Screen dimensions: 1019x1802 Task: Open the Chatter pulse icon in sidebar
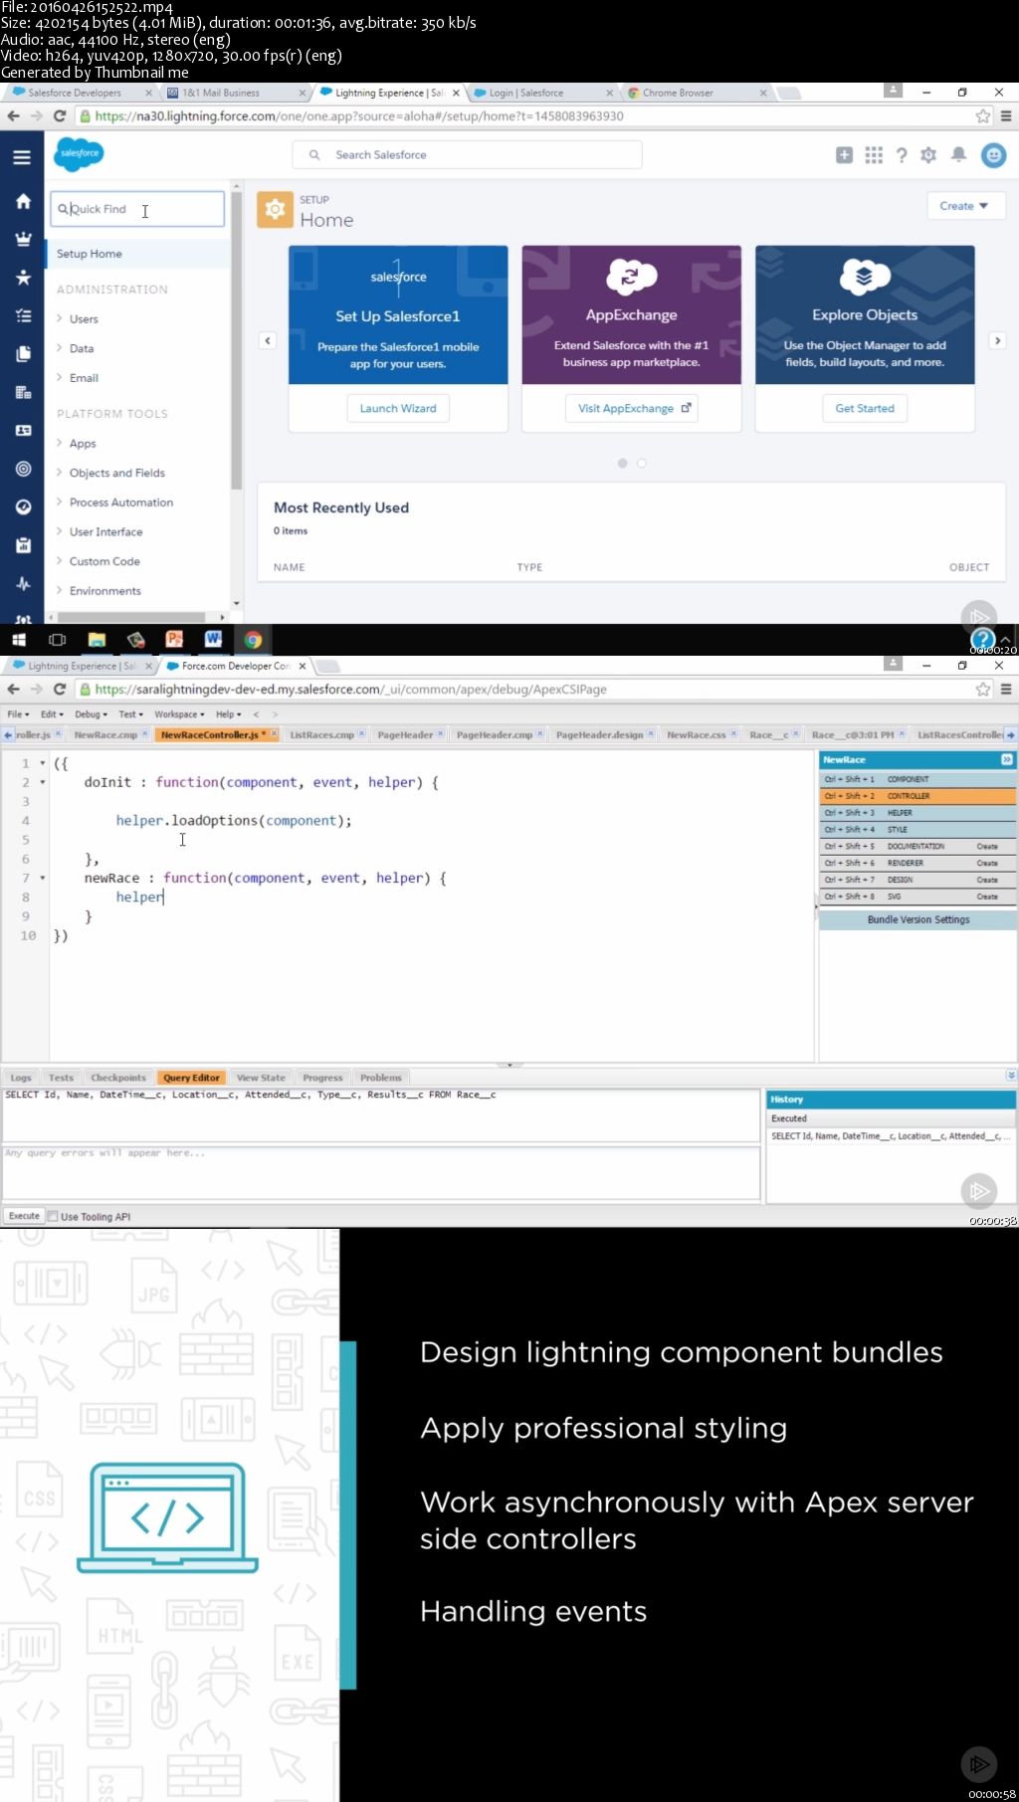pos(22,584)
